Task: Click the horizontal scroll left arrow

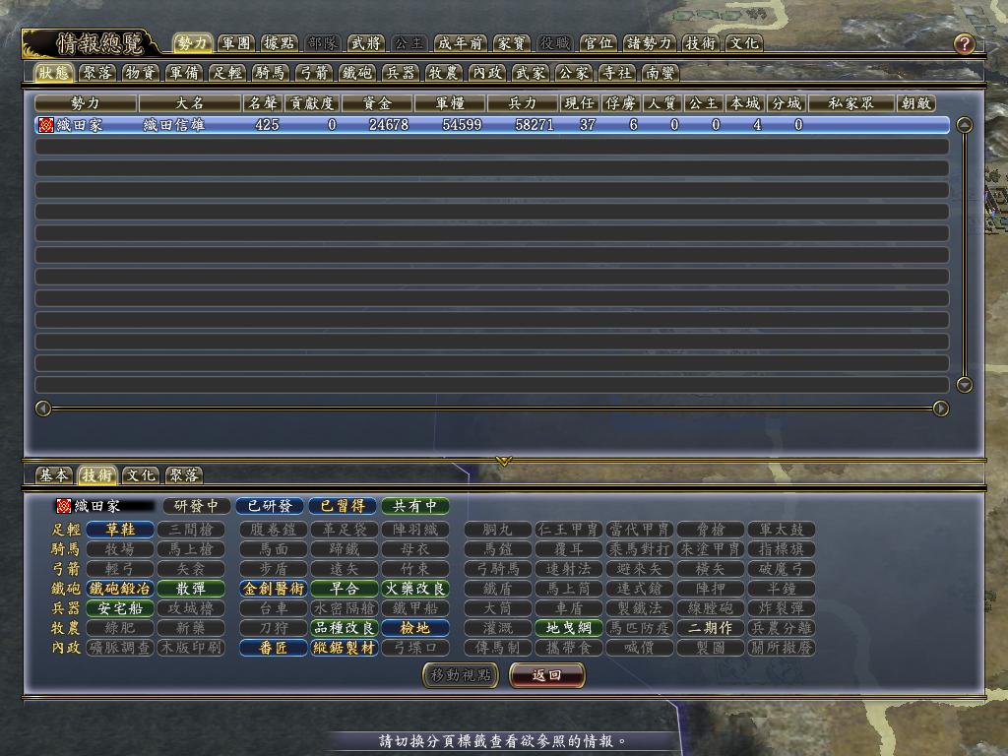Action: [43, 409]
